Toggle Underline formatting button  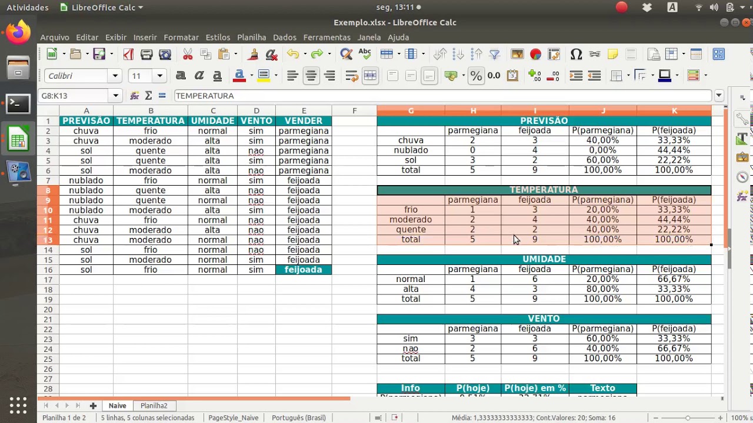[x=217, y=75]
